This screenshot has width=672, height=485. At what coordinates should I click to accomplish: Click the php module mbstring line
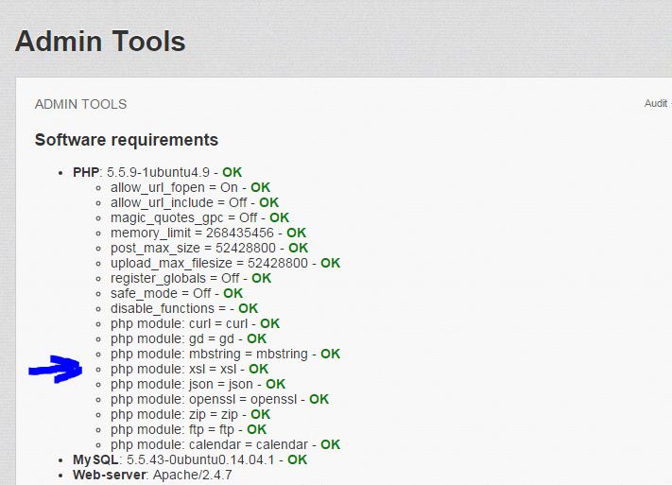pos(225,354)
